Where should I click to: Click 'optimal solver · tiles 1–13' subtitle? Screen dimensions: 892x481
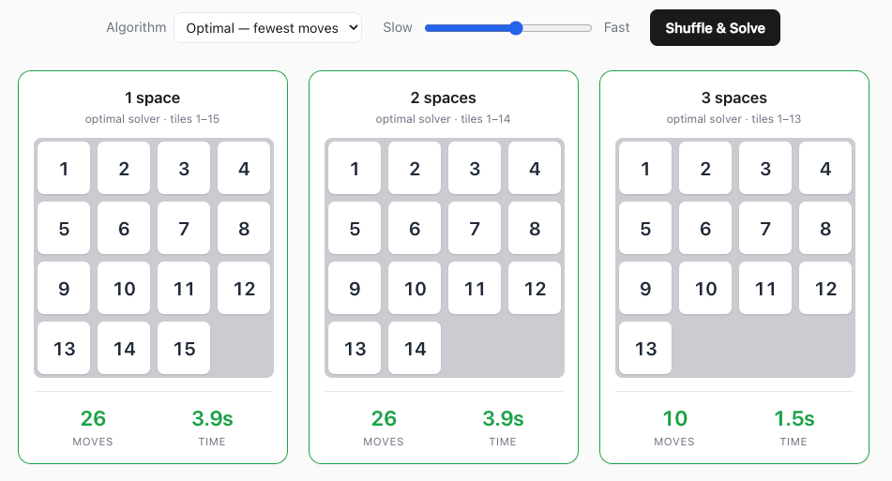[x=733, y=119]
